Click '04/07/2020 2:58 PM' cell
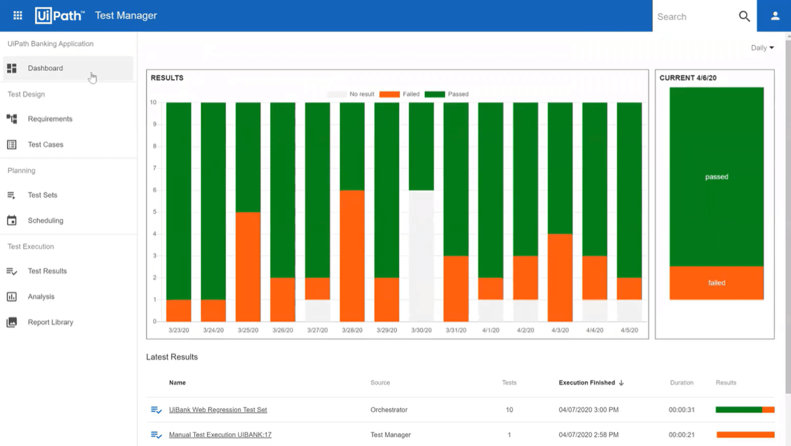Viewport: 791px width, 446px height. pyautogui.click(x=589, y=435)
